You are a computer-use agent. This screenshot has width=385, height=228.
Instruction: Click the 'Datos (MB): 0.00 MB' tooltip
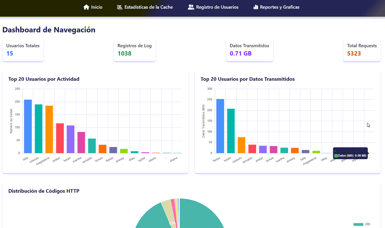351,153
